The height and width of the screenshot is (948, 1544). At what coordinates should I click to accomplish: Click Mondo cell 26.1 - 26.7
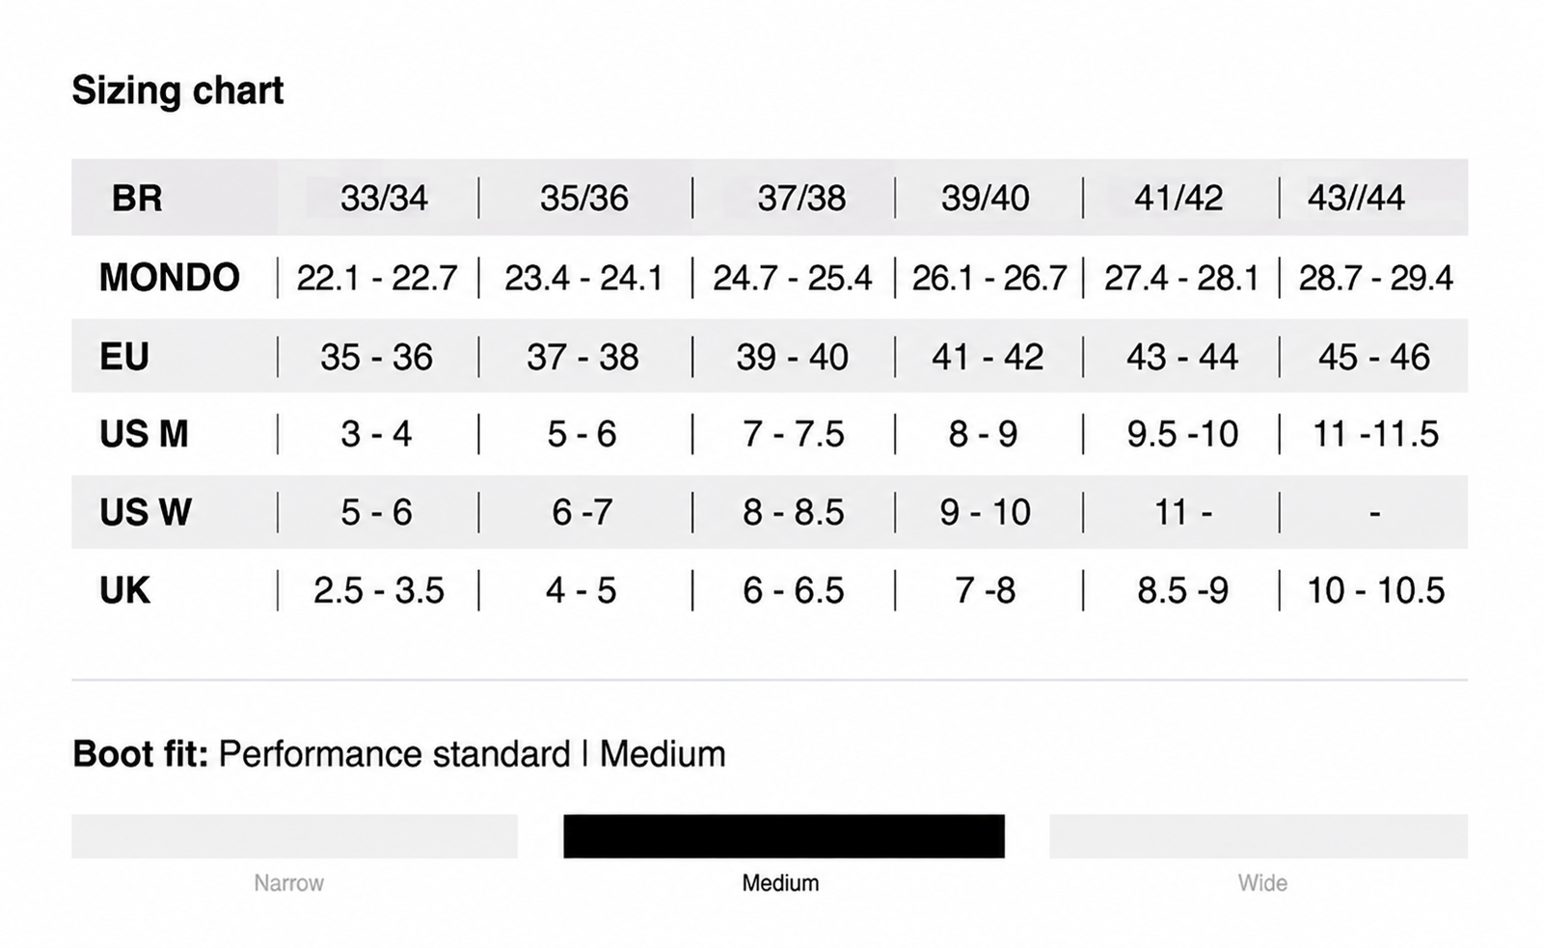click(989, 279)
